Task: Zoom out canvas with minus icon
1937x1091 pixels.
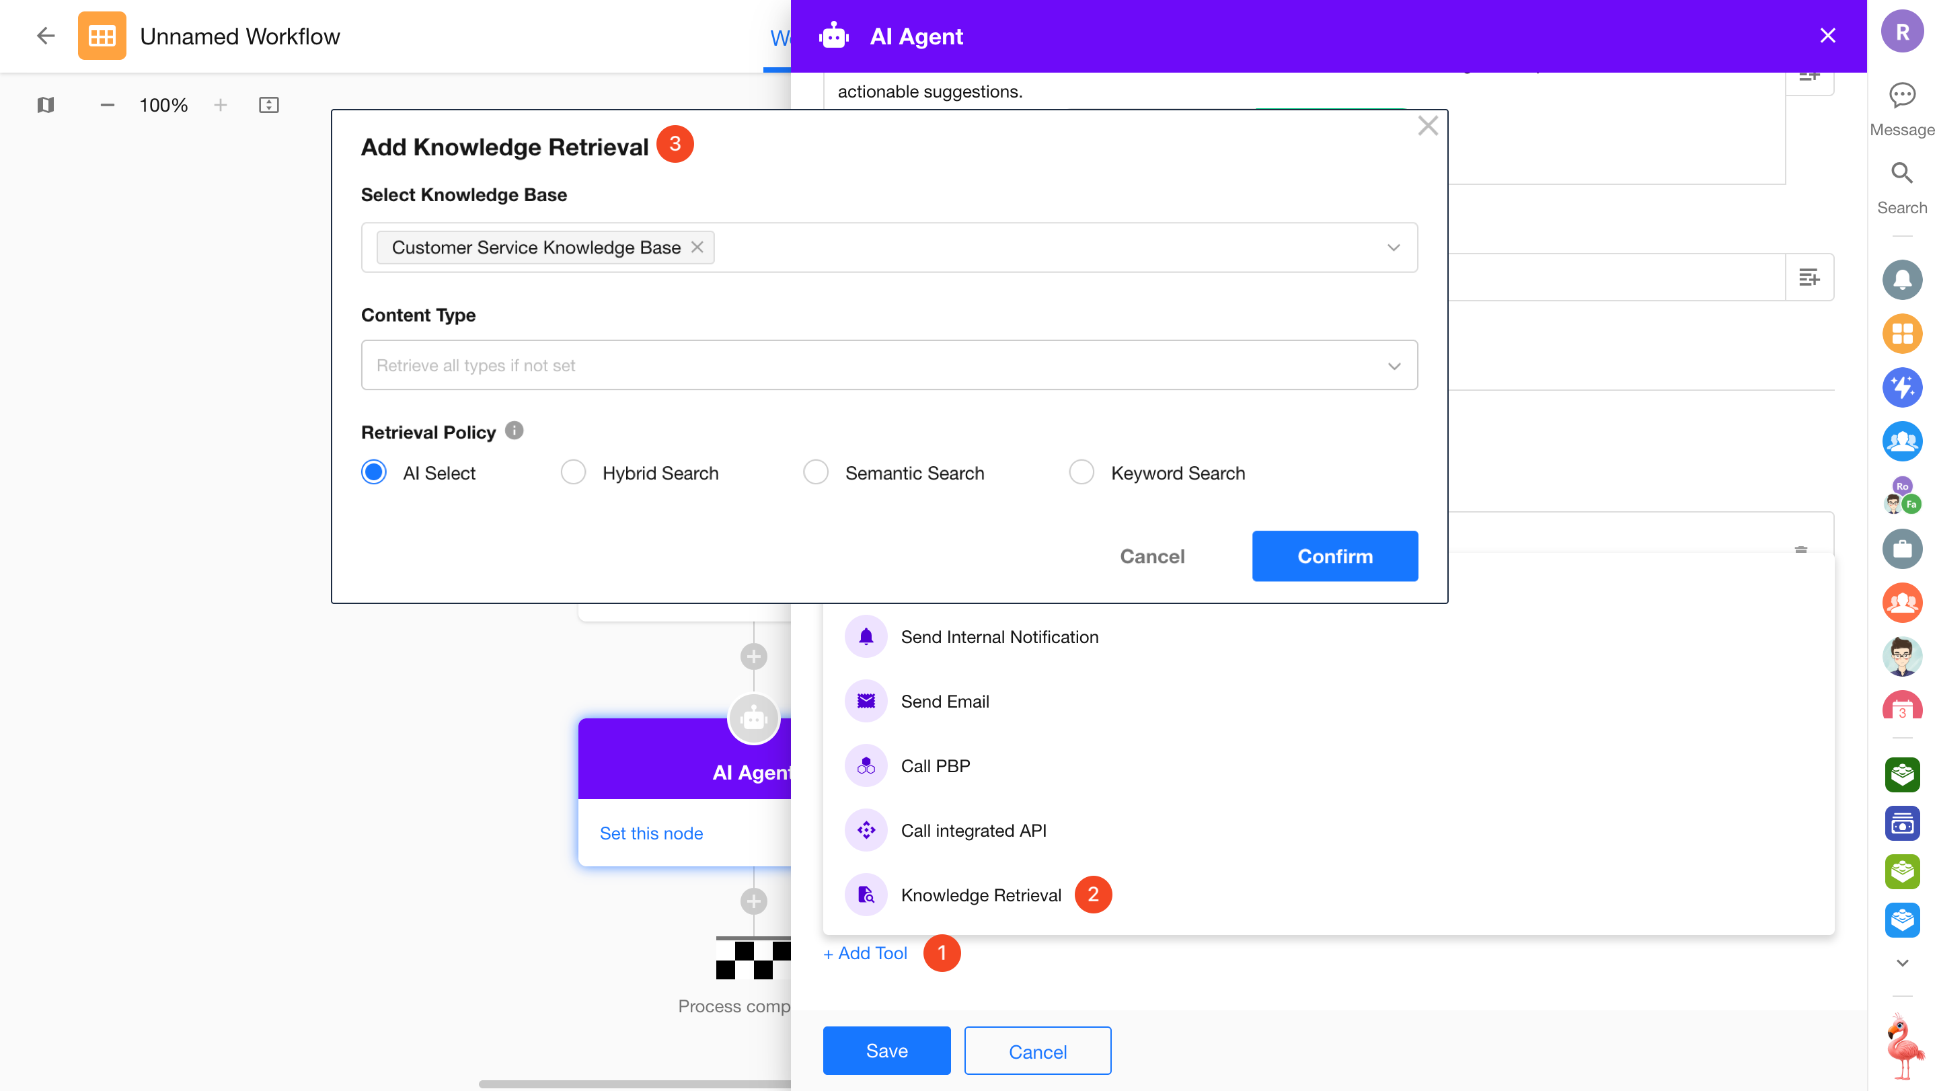Action: (108, 105)
